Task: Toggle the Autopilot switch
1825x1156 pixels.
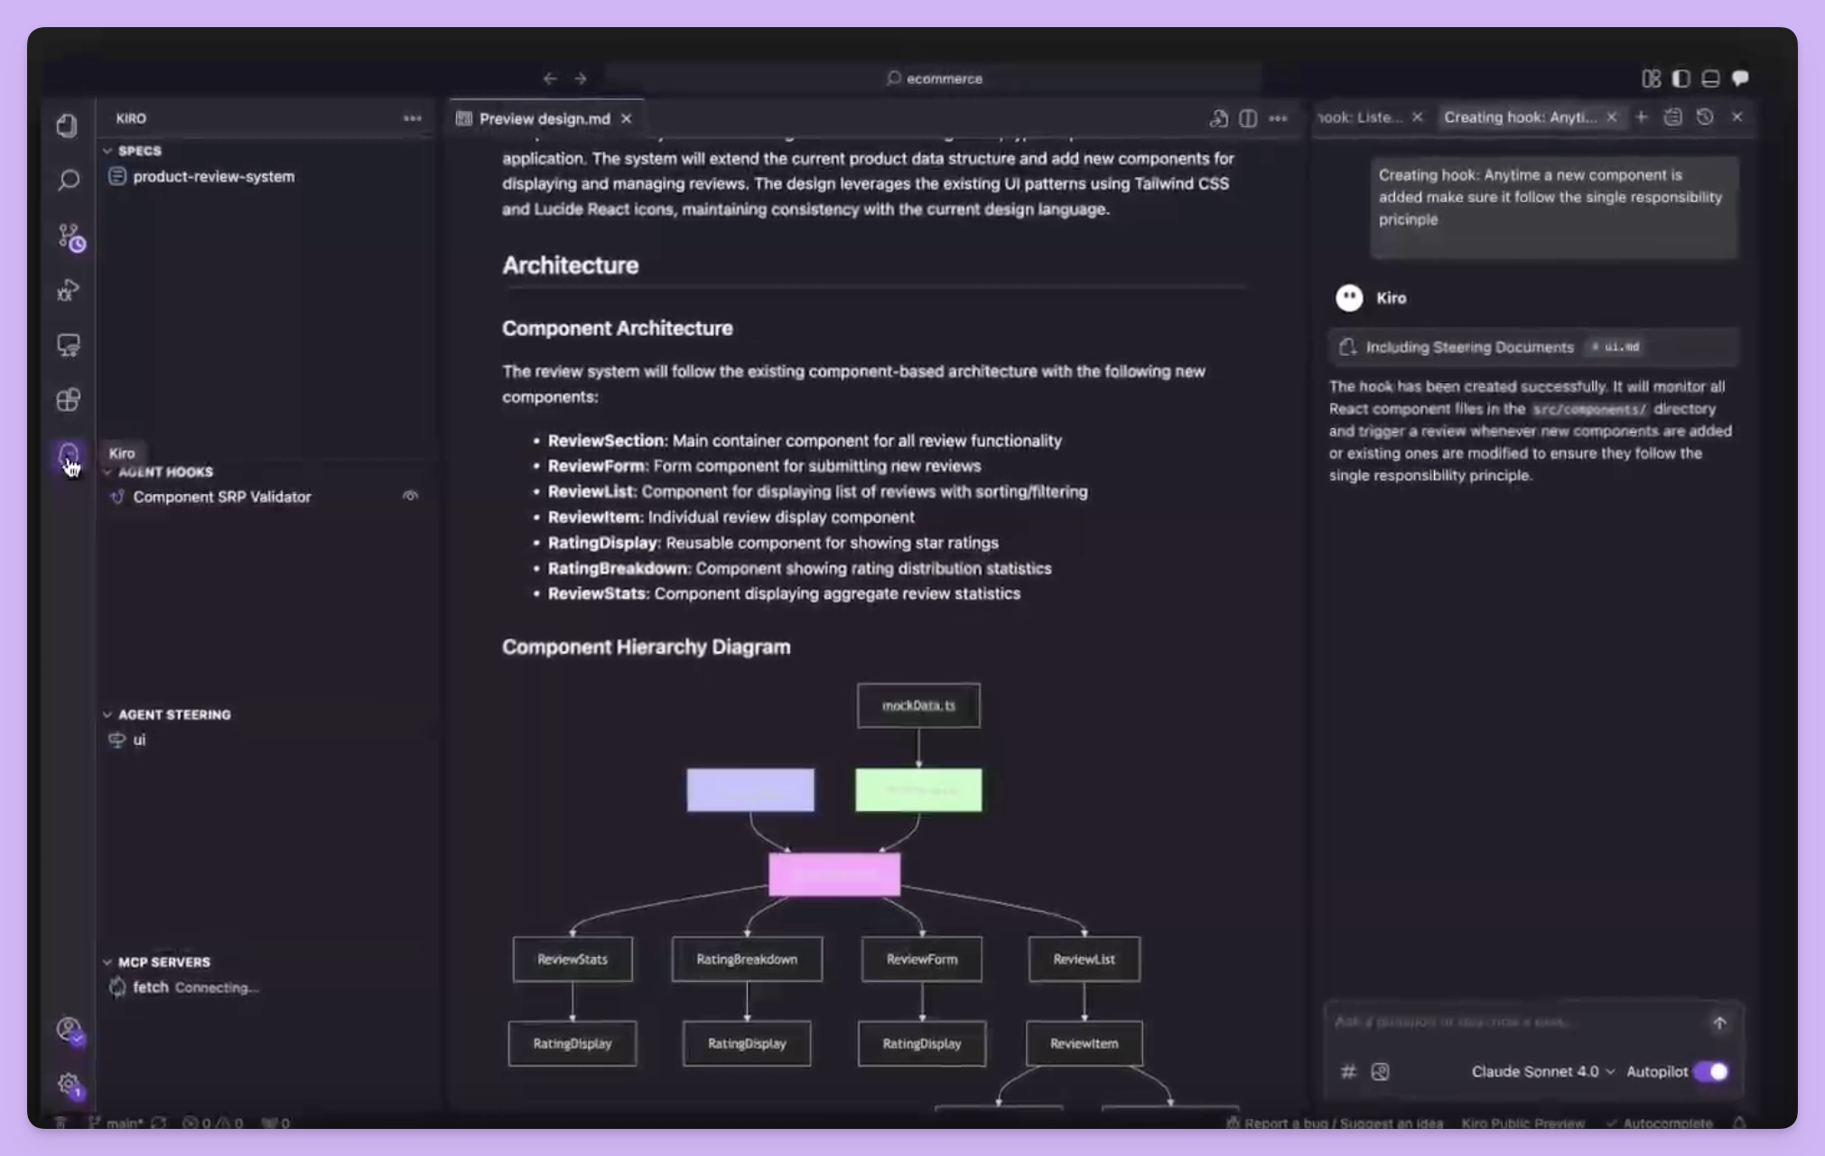Action: (1710, 1071)
